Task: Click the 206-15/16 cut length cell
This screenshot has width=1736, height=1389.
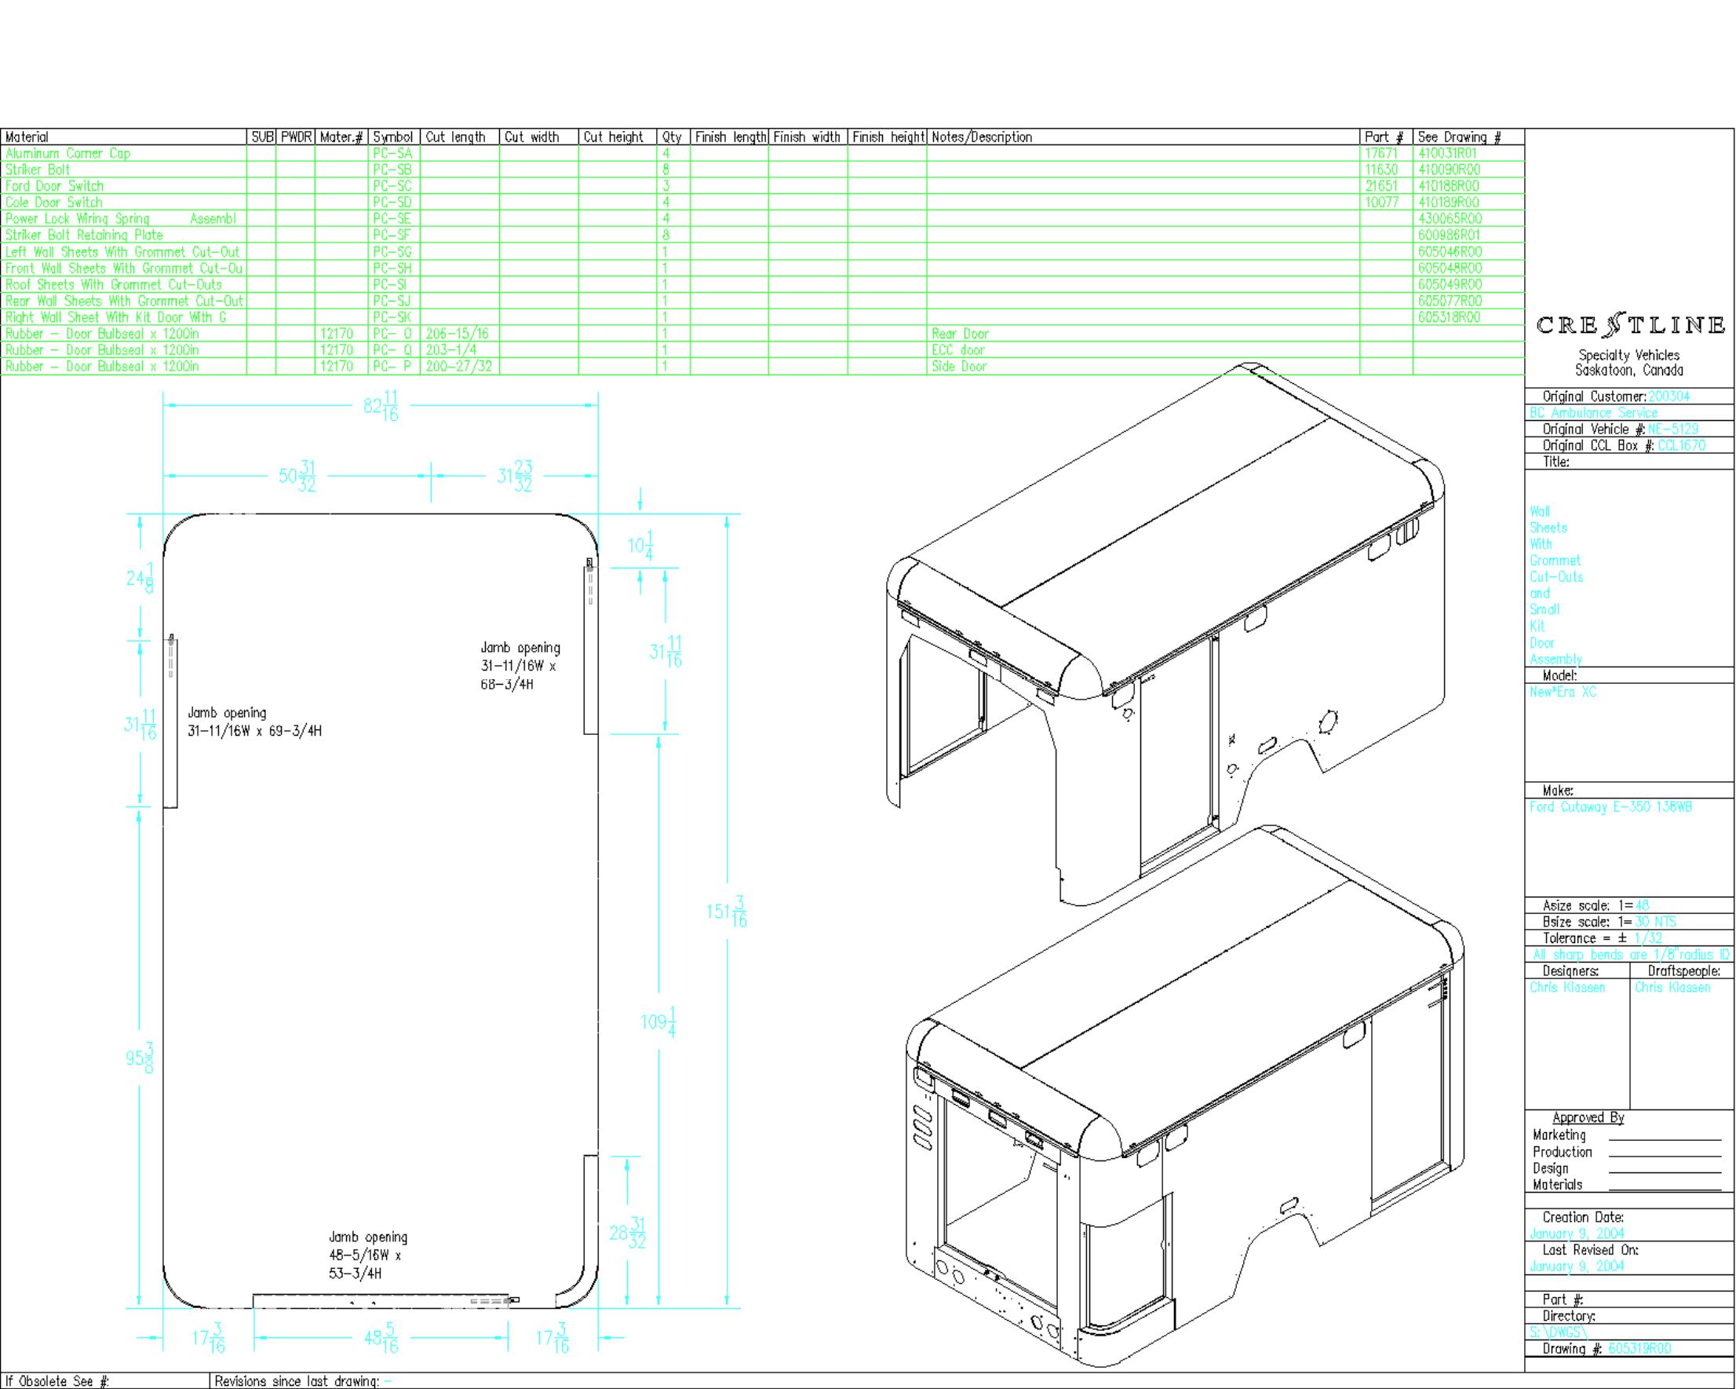Action: 457,334
